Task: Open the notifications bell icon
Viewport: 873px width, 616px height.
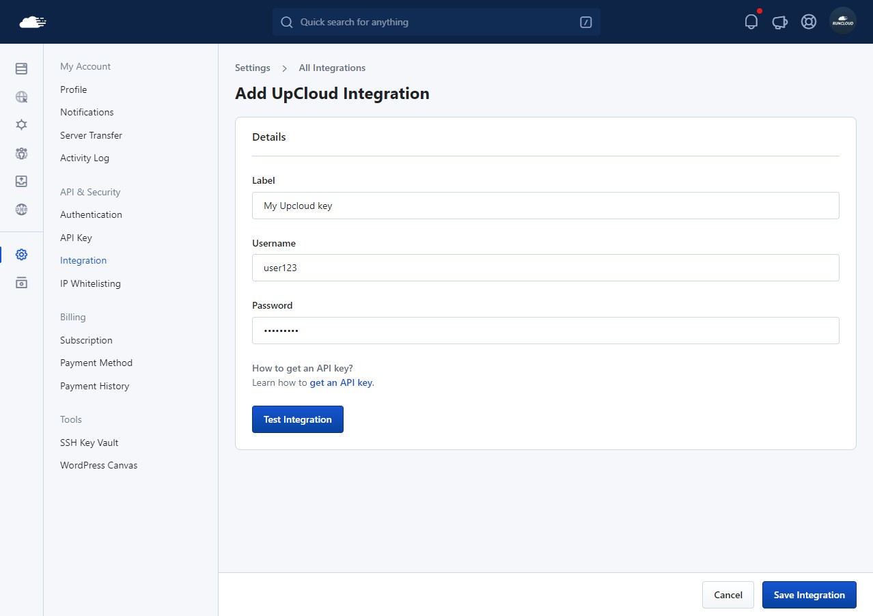Action: tap(751, 22)
